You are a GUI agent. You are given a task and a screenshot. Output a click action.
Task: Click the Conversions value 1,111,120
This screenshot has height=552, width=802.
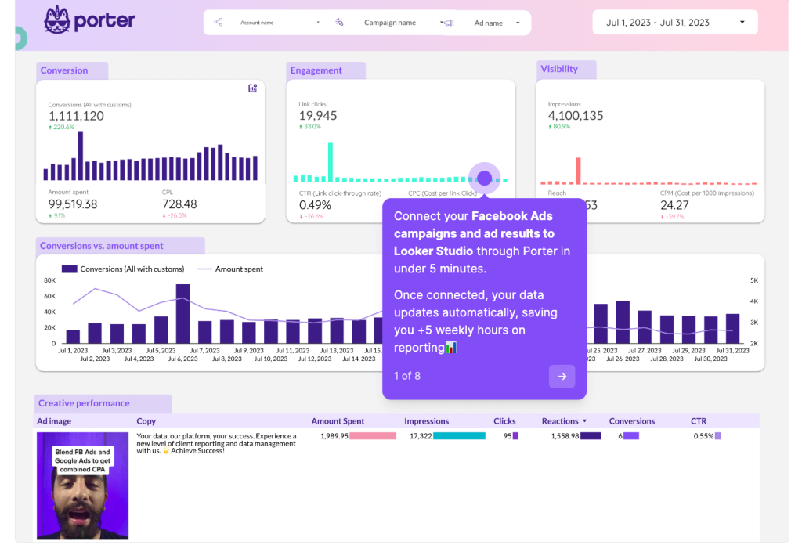pyautogui.click(x=76, y=116)
